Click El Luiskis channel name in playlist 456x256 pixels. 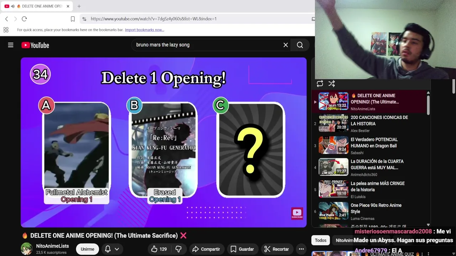click(358, 197)
